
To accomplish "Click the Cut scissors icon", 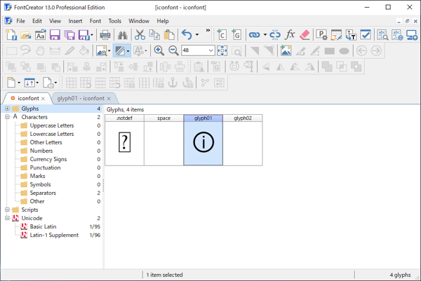I will pos(140,35).
